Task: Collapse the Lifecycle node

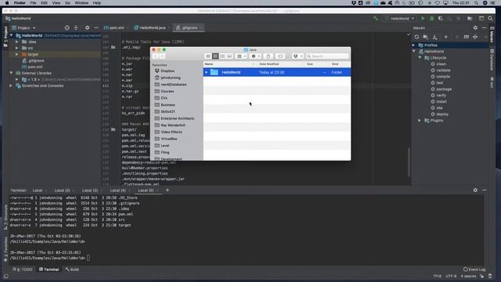Action: [420, 58]
